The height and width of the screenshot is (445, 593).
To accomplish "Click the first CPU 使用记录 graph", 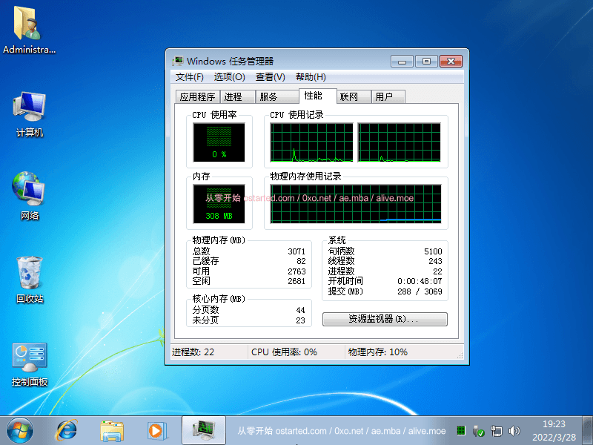I will pos(311,142).
